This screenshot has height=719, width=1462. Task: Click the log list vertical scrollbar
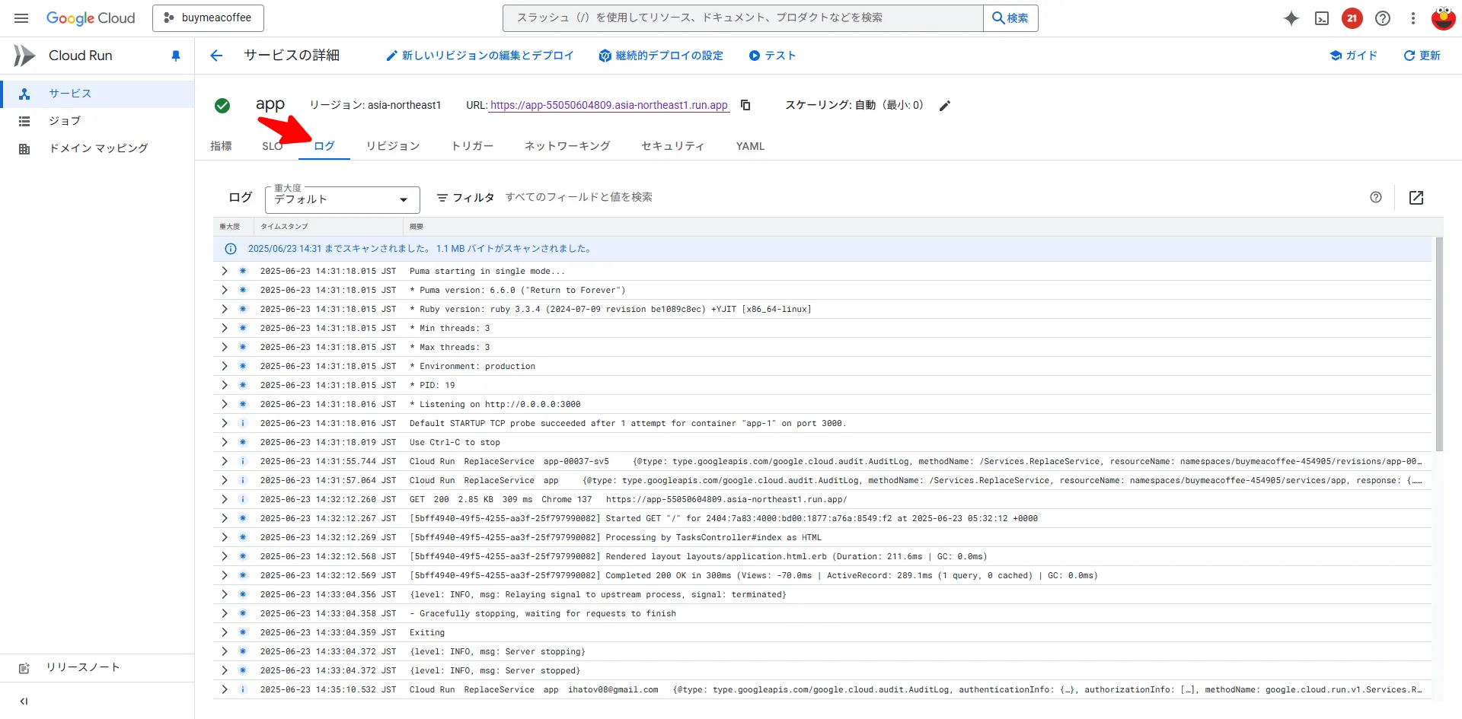click(1439, 342)
